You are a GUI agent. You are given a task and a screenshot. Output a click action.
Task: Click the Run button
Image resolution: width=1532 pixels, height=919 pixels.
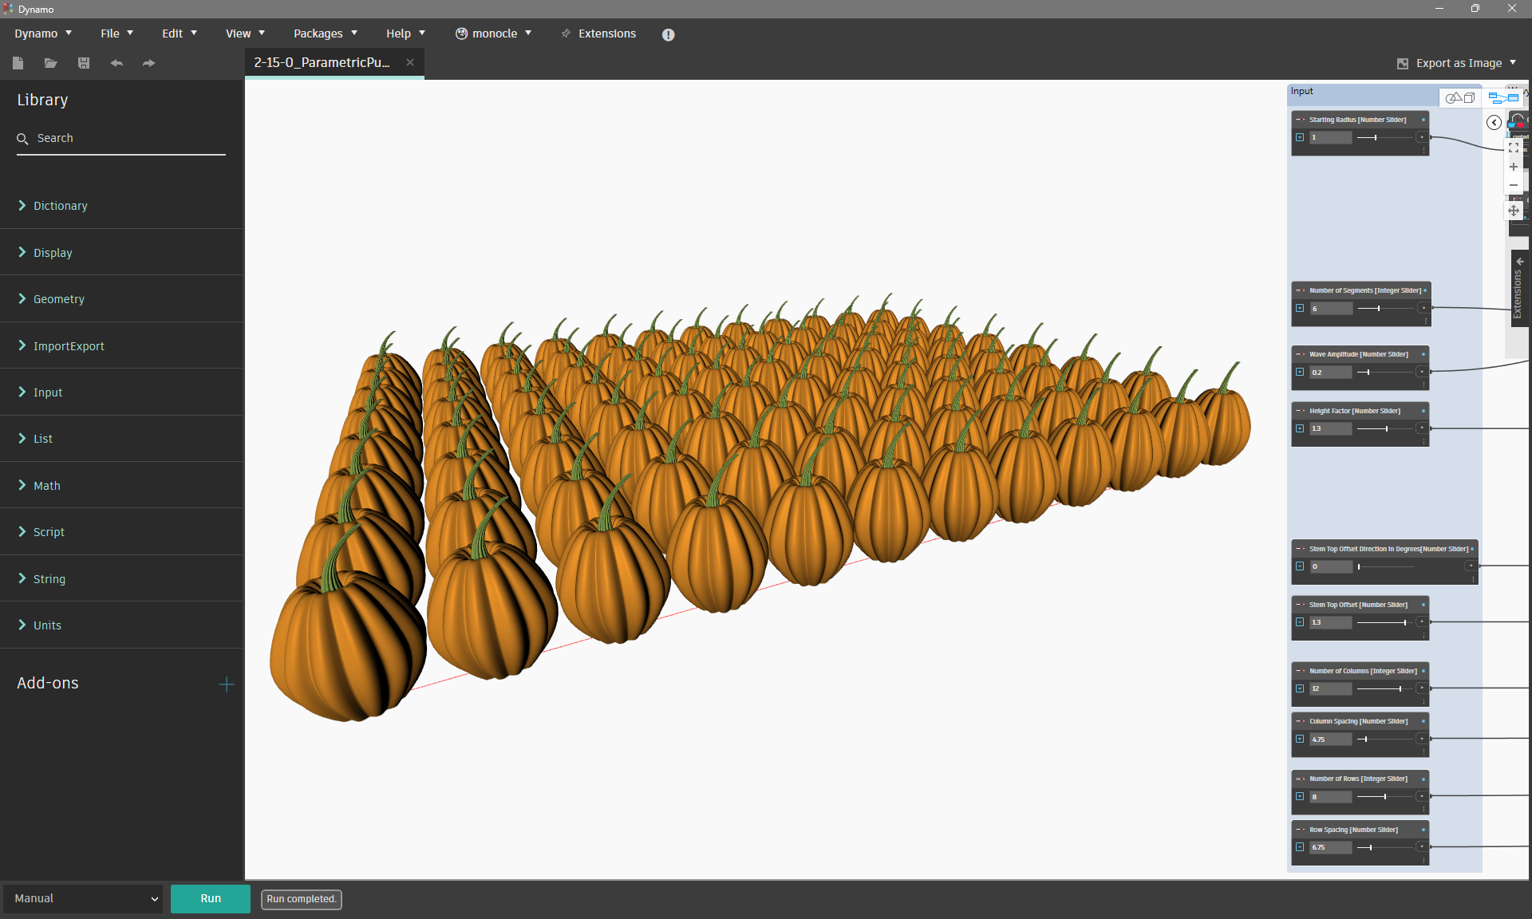click(210, 899)
